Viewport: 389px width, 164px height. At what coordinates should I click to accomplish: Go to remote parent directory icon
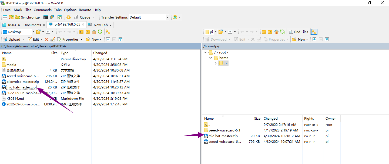[x=264, y=32]
